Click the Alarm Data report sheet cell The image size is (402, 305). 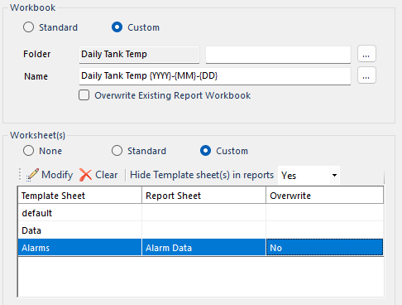pyautogui.click(x=203, y=248)
